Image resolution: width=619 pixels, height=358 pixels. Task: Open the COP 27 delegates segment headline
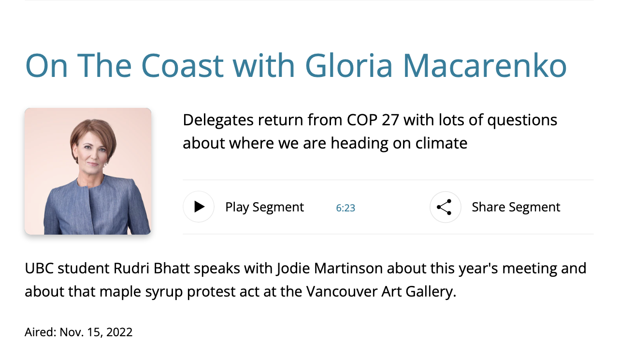click(x=370, y=132)
